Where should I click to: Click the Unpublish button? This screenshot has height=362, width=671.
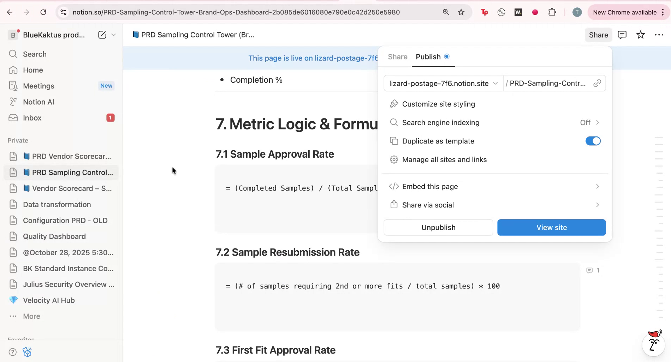pyautogui.click(x=438, y=227)
